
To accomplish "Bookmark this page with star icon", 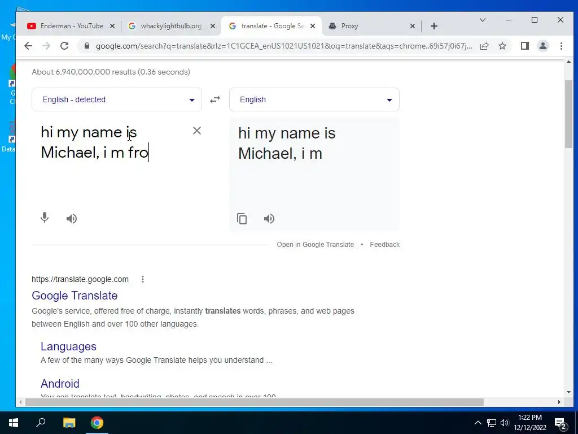I will (502, 46).
